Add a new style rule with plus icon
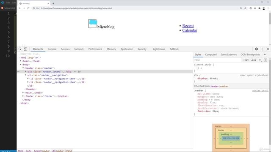 260,60
